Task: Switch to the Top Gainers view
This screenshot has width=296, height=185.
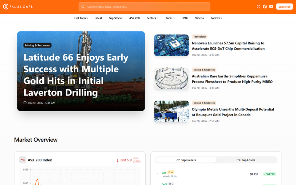Action: 186,160
